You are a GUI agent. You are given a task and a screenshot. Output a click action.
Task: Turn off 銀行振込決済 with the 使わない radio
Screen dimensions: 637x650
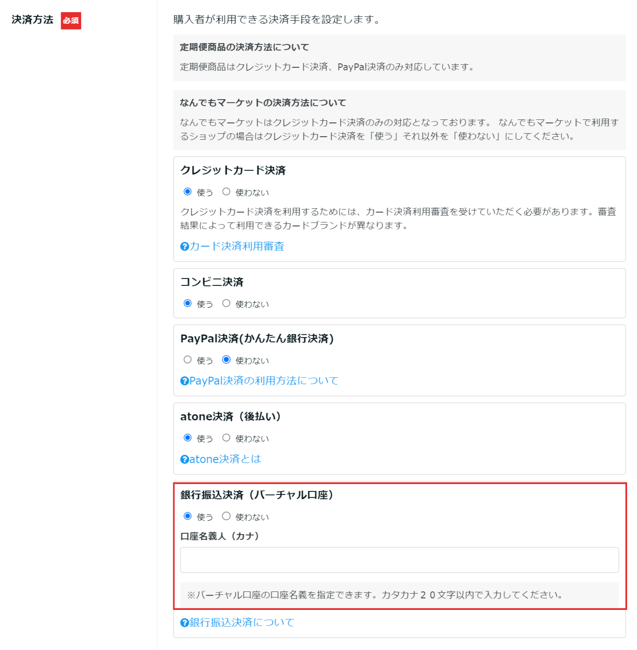tap(226, 516)
